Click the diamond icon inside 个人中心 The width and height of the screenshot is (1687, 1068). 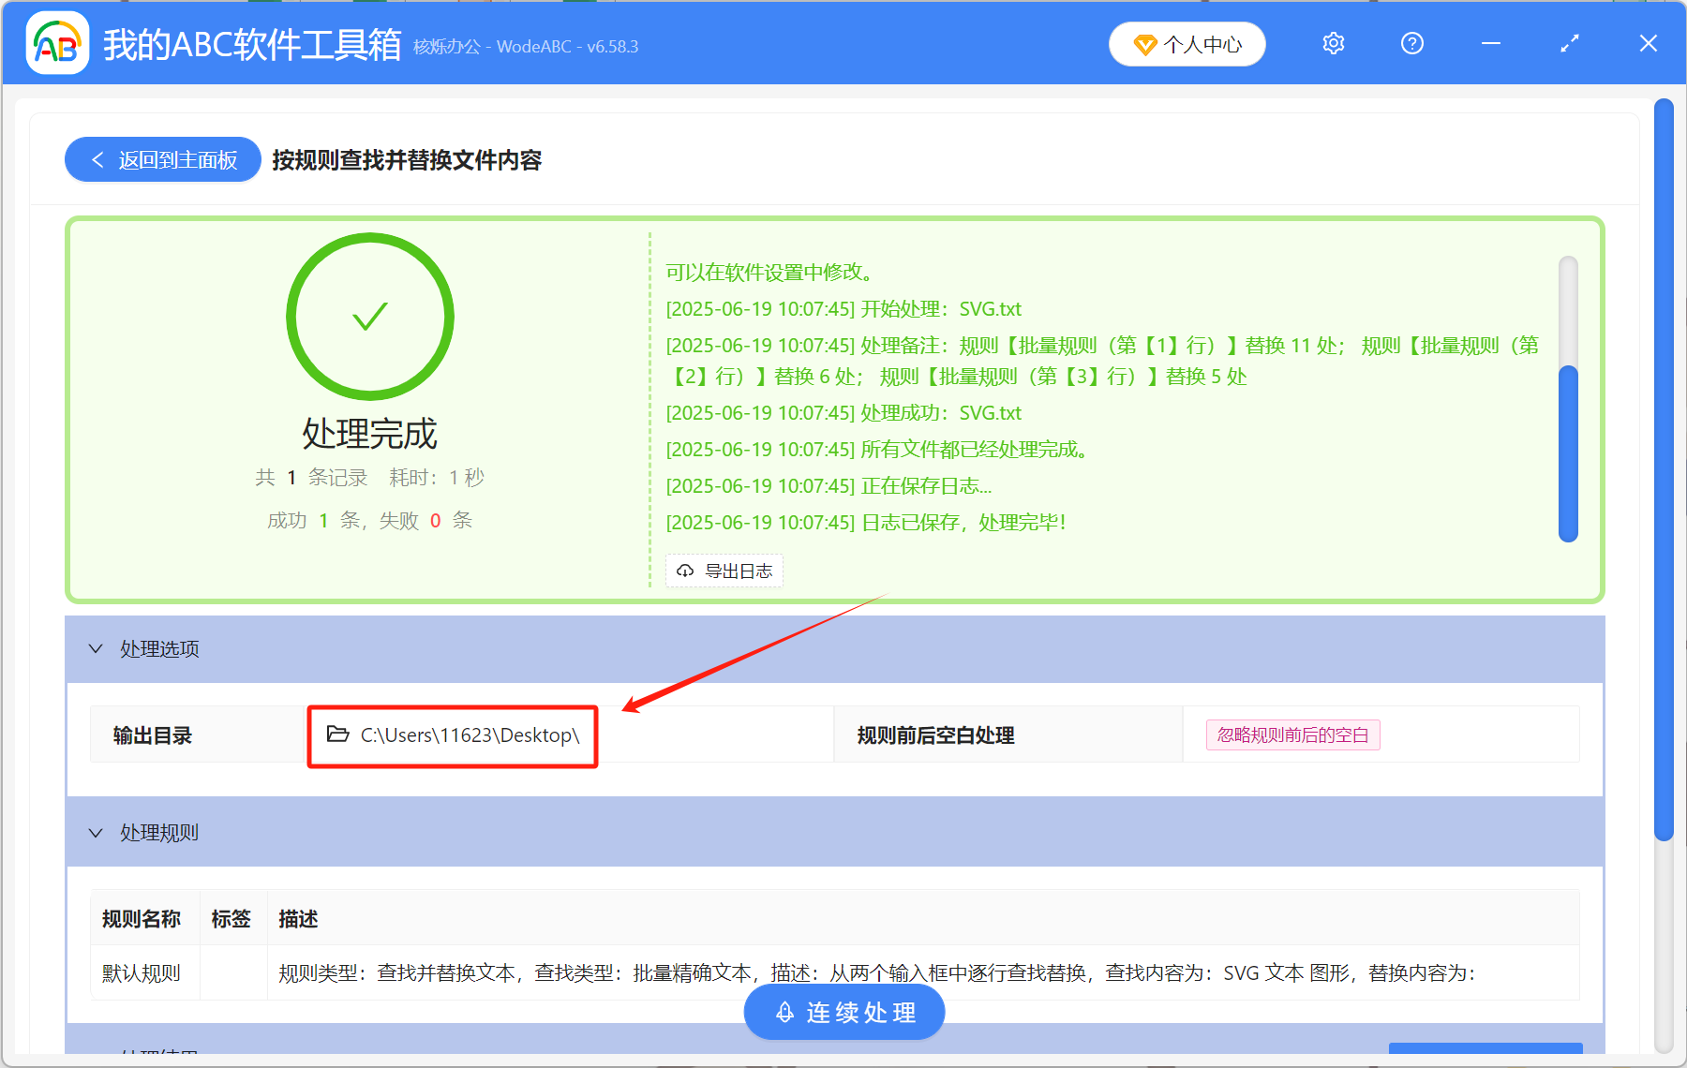click(x=1145, y=44)
